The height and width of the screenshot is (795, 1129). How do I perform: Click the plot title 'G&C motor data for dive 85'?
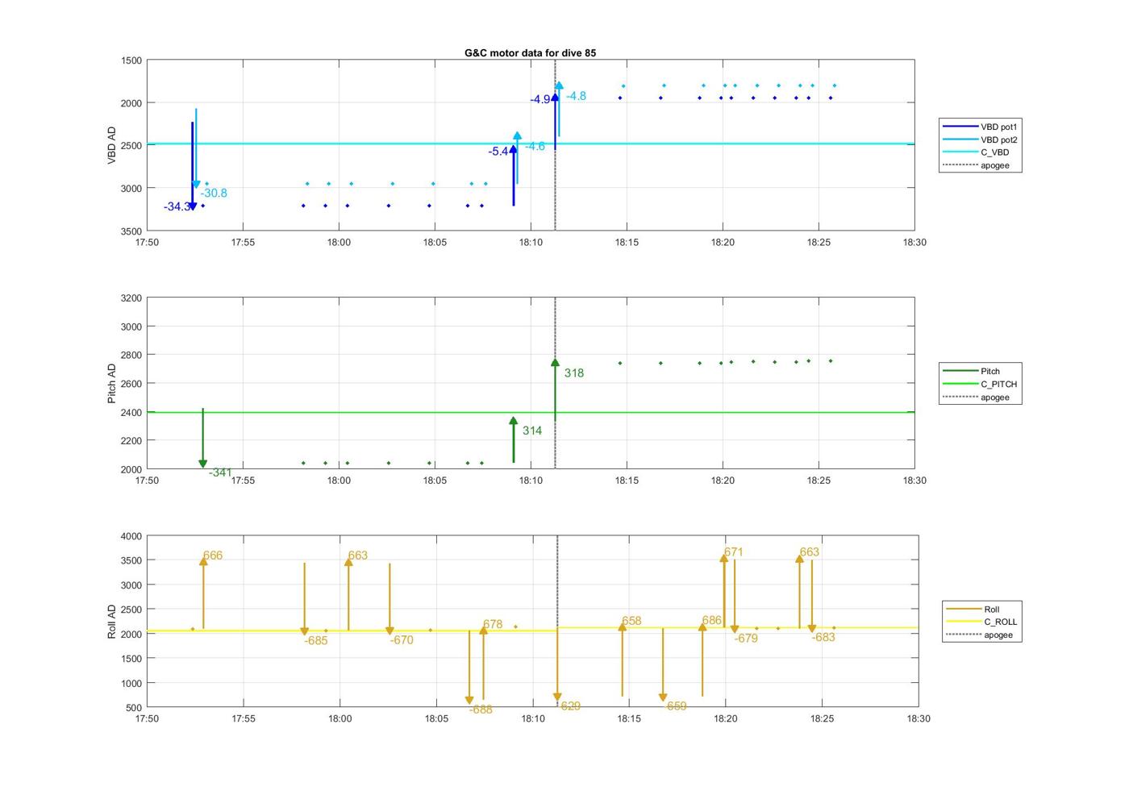[x=530, y=52]
